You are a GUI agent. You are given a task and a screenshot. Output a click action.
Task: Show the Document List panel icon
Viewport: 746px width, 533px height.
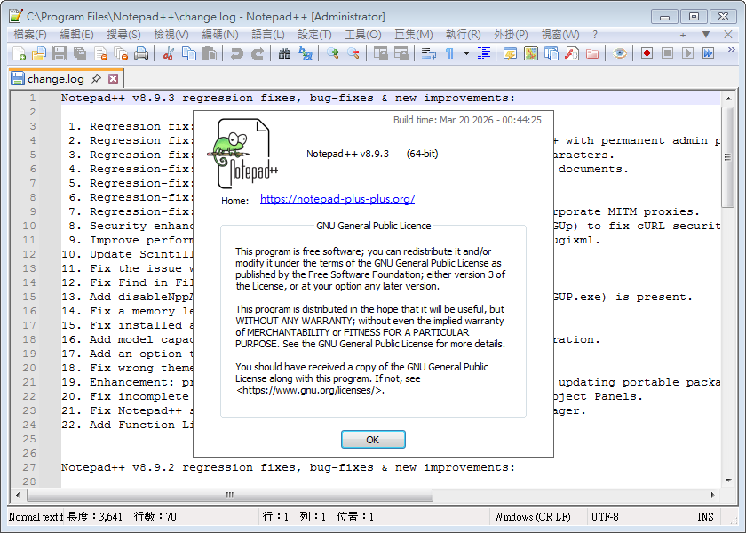[x=552, y=53]
